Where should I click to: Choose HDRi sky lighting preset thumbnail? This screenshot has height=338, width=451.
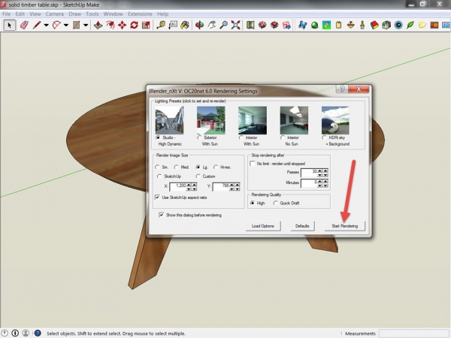coord(337,119)
